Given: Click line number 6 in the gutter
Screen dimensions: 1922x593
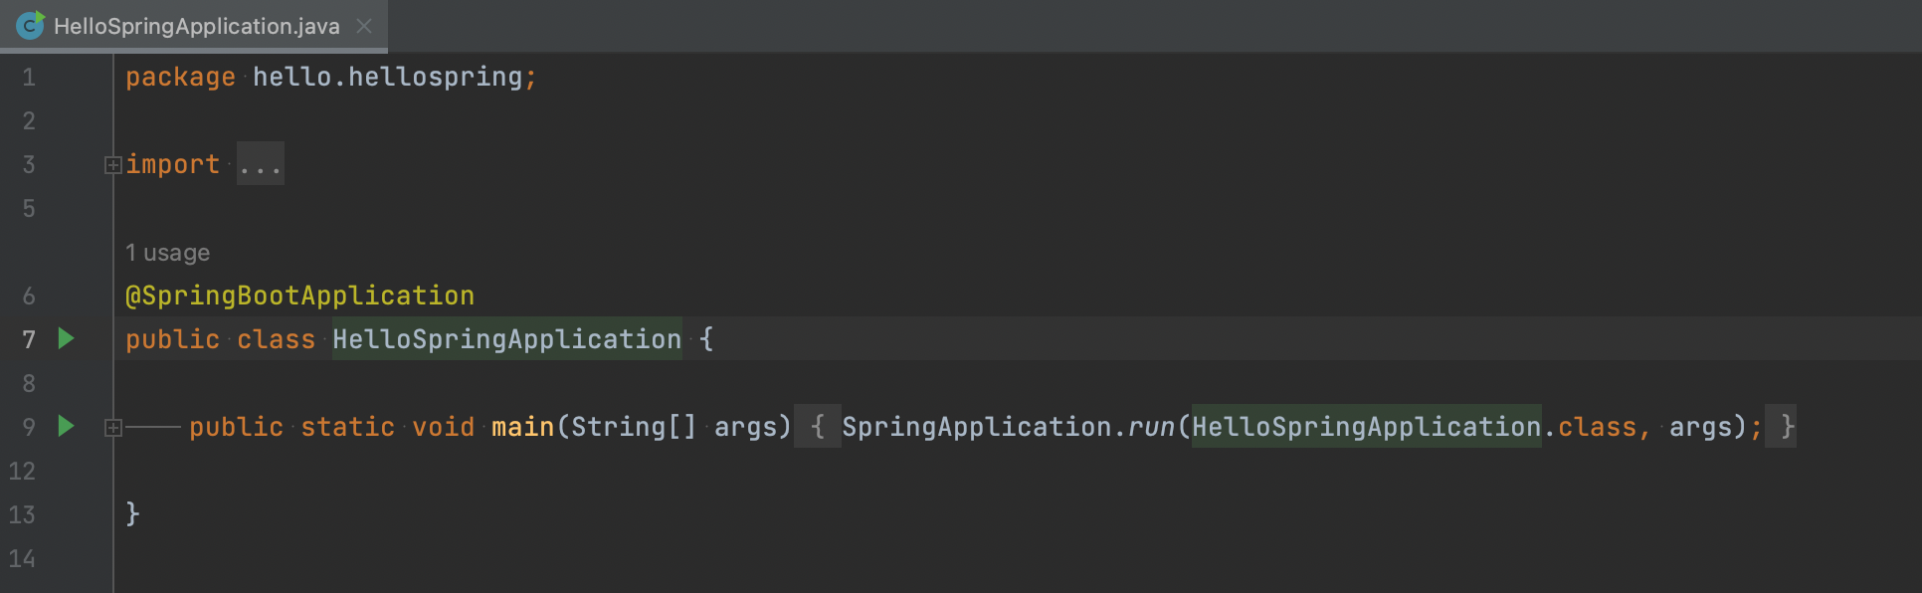Looking at the screenshot, I should 29,296.
